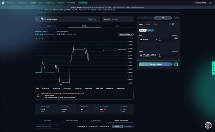Screen dimensions: 215x132
Task: Choose Sell YT
Action: tap(150, 30)
